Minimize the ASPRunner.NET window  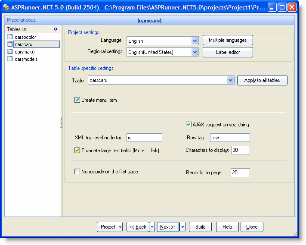272,7
